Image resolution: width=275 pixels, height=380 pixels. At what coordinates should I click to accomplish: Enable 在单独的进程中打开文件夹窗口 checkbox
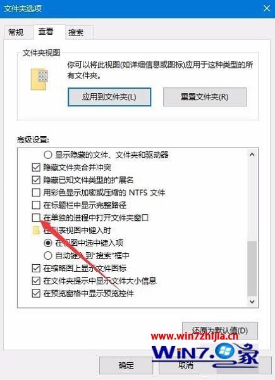click(36, 217)
